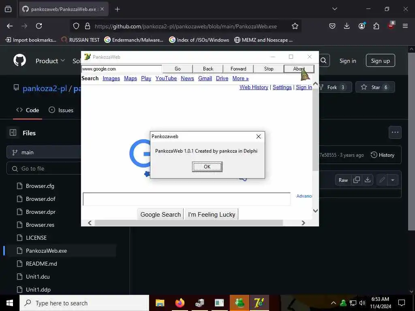Click the Raw button on GitHub
Image resolution: width=415 pixels, height=311 pixels.
coord(343,180)
